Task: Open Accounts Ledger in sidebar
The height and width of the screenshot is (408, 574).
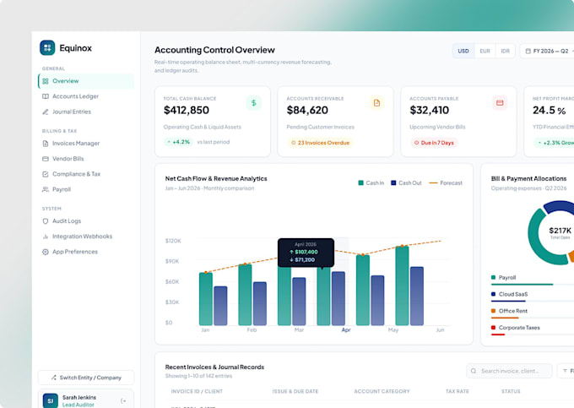Action: pos(86,96)
